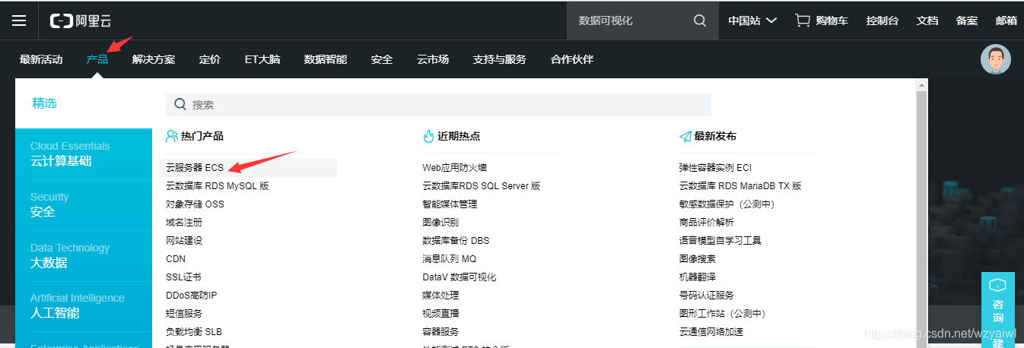The width and height of the screenshot is (1024, 348).
Task: Open 负载均衡 SLB link
Action: tap(194, 332)
